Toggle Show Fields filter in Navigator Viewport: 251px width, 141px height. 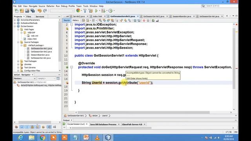pos(22,127)
